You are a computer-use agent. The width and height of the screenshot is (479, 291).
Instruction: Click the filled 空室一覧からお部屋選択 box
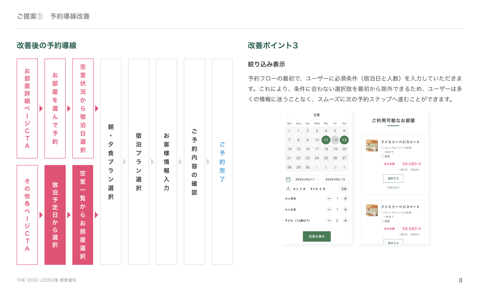point(83,215)
